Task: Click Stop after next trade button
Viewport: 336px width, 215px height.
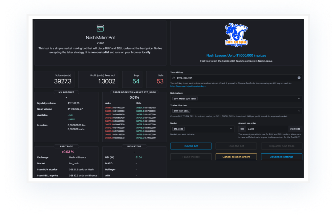Action: coord(281,146)
